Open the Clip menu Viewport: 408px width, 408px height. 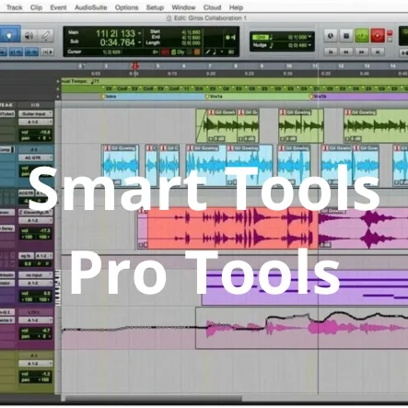click(36, 7)
